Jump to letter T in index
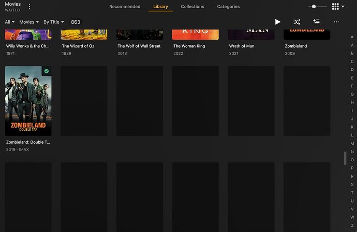 click(x=352, y=193)
